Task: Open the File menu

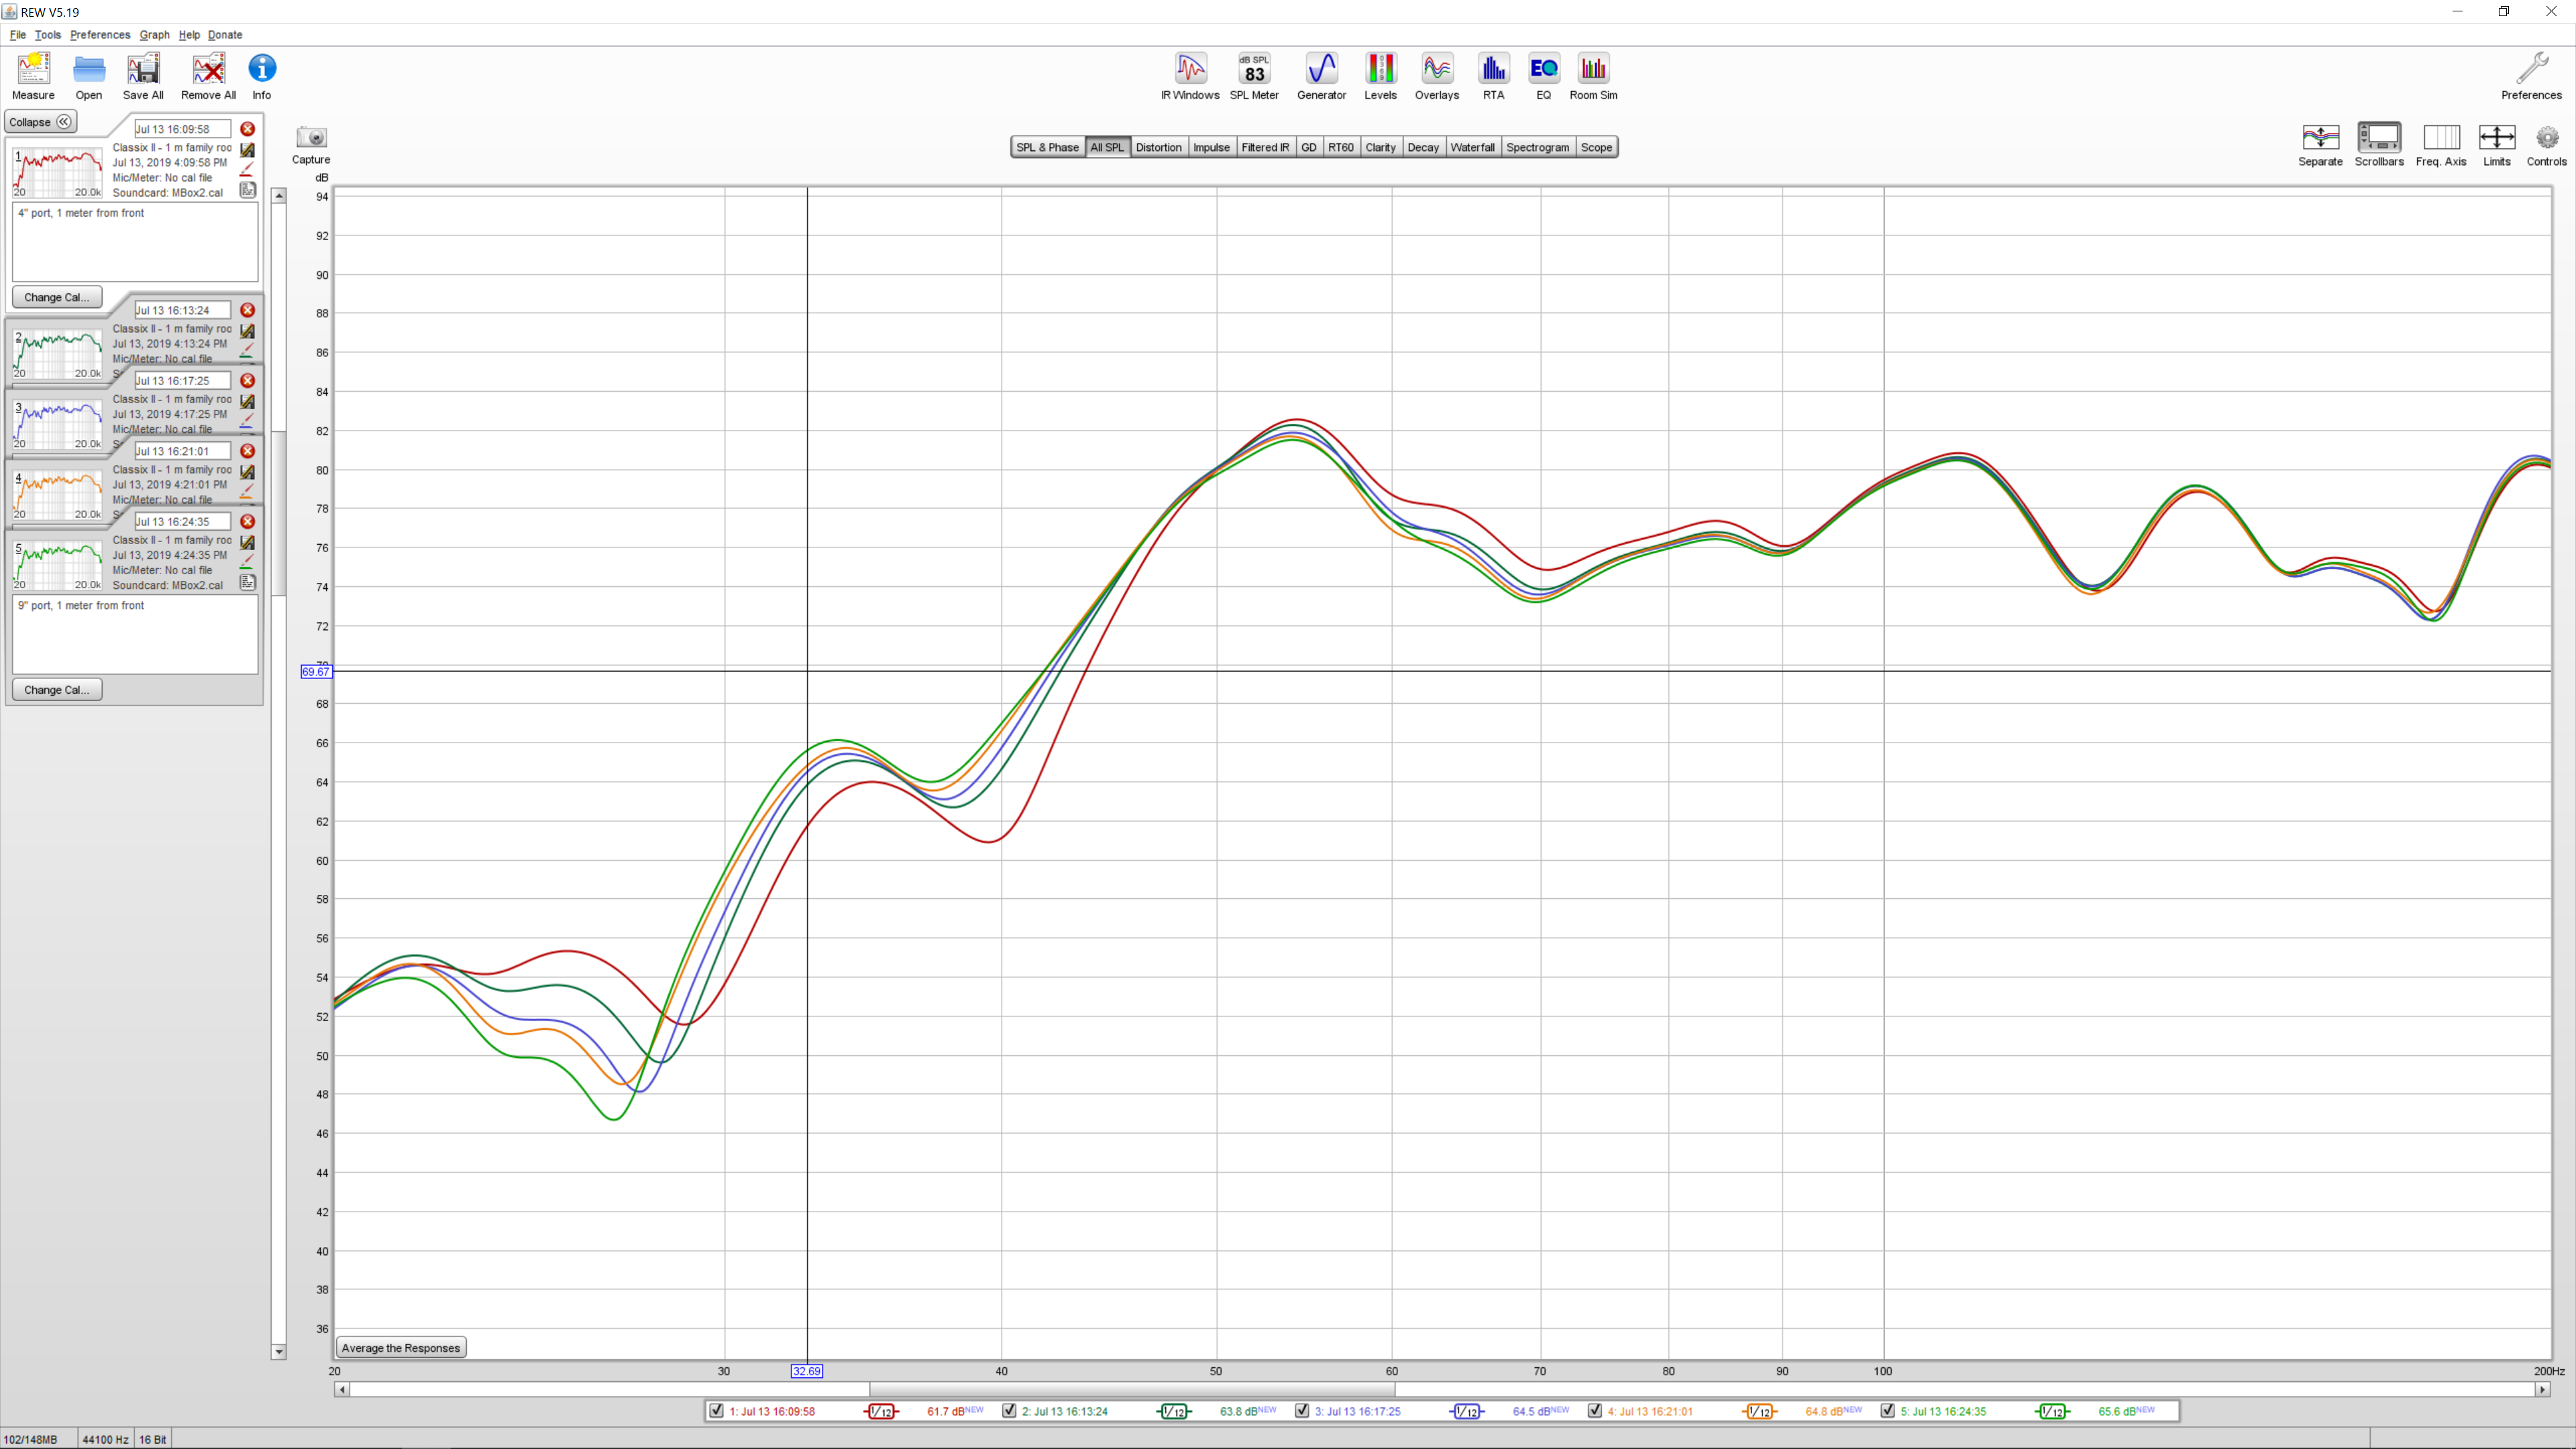Action: click(18, 35)
